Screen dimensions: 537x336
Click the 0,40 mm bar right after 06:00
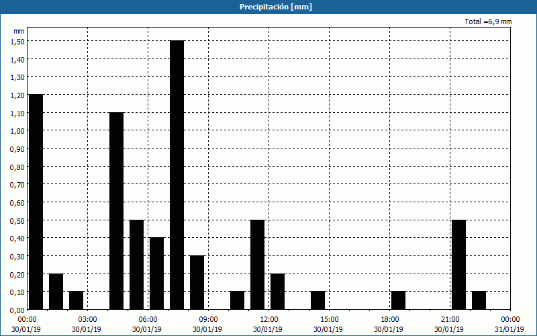coord(157,274)
